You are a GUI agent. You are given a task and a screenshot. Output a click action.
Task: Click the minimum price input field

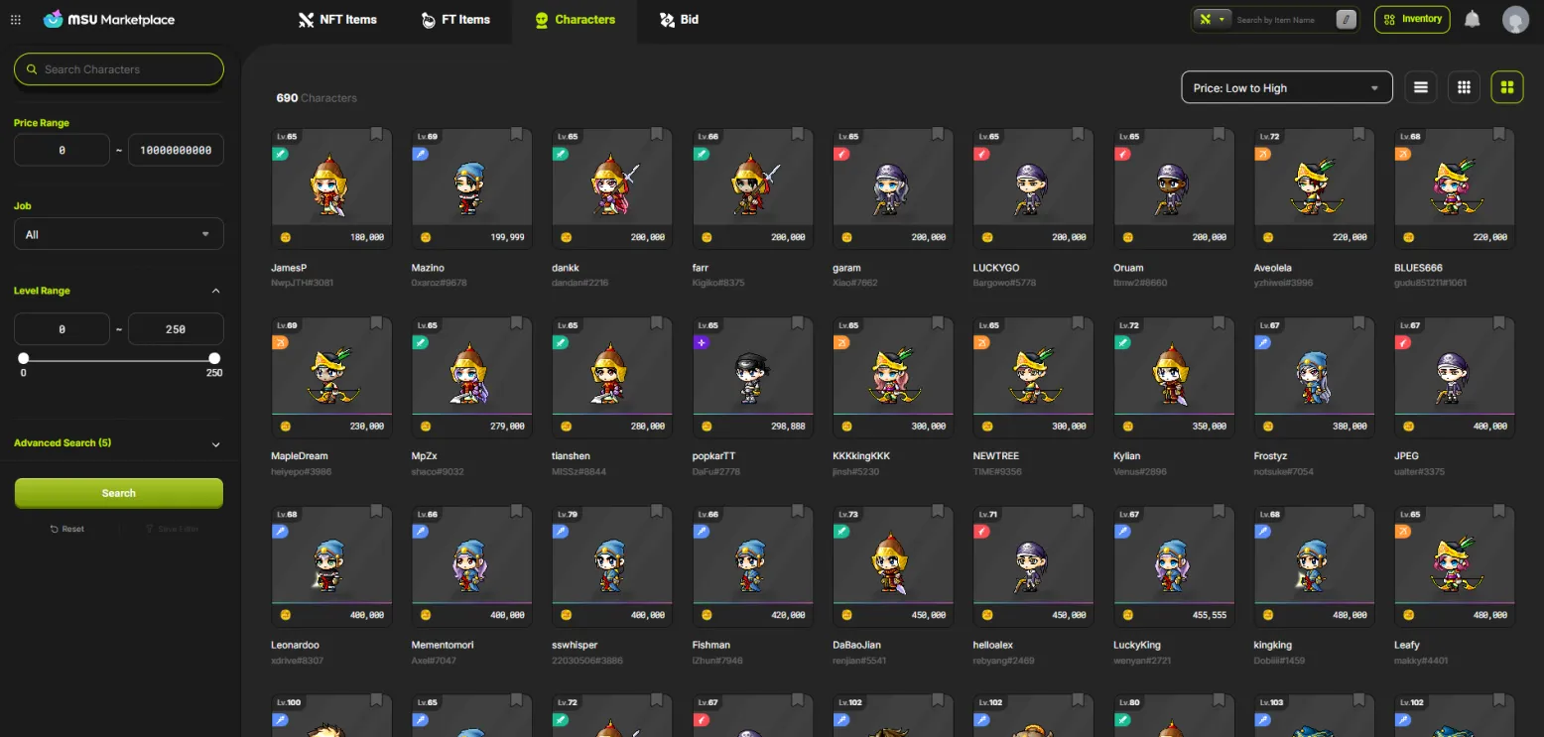click(x=62, y=150)
